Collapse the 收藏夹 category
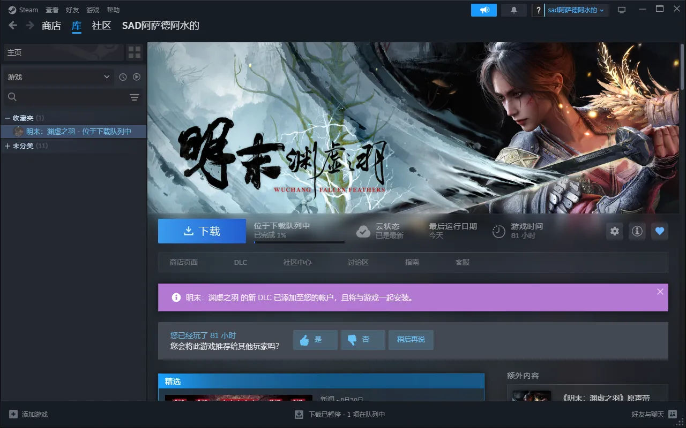This screenshot has width=686, height=428. [x=8, y=118]
